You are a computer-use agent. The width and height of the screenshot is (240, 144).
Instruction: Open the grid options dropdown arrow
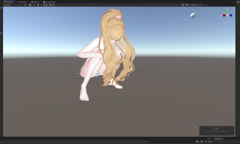[x=54, y=5]
